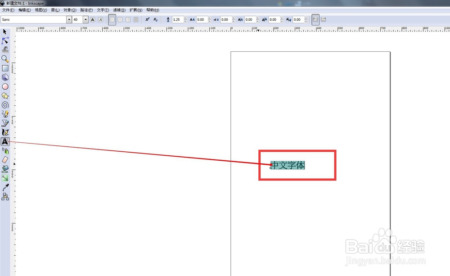450x276 pixels.
Task: Select the Spray tool
Action: 5,151
